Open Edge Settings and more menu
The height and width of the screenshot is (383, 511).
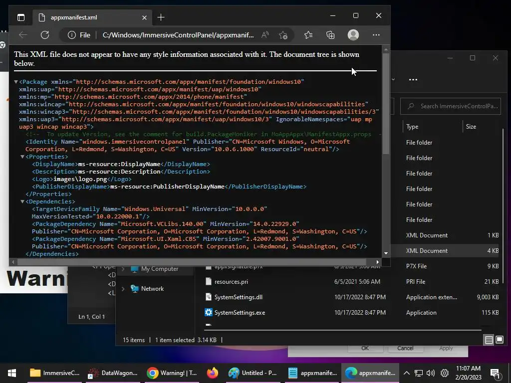(x=376, y=35)
